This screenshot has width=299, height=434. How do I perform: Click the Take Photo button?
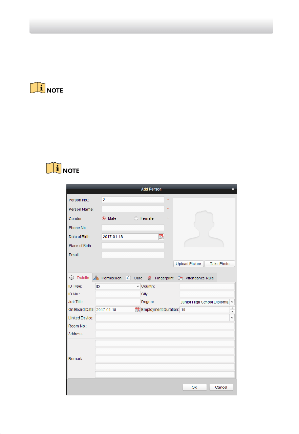click(x=220, y=264)
